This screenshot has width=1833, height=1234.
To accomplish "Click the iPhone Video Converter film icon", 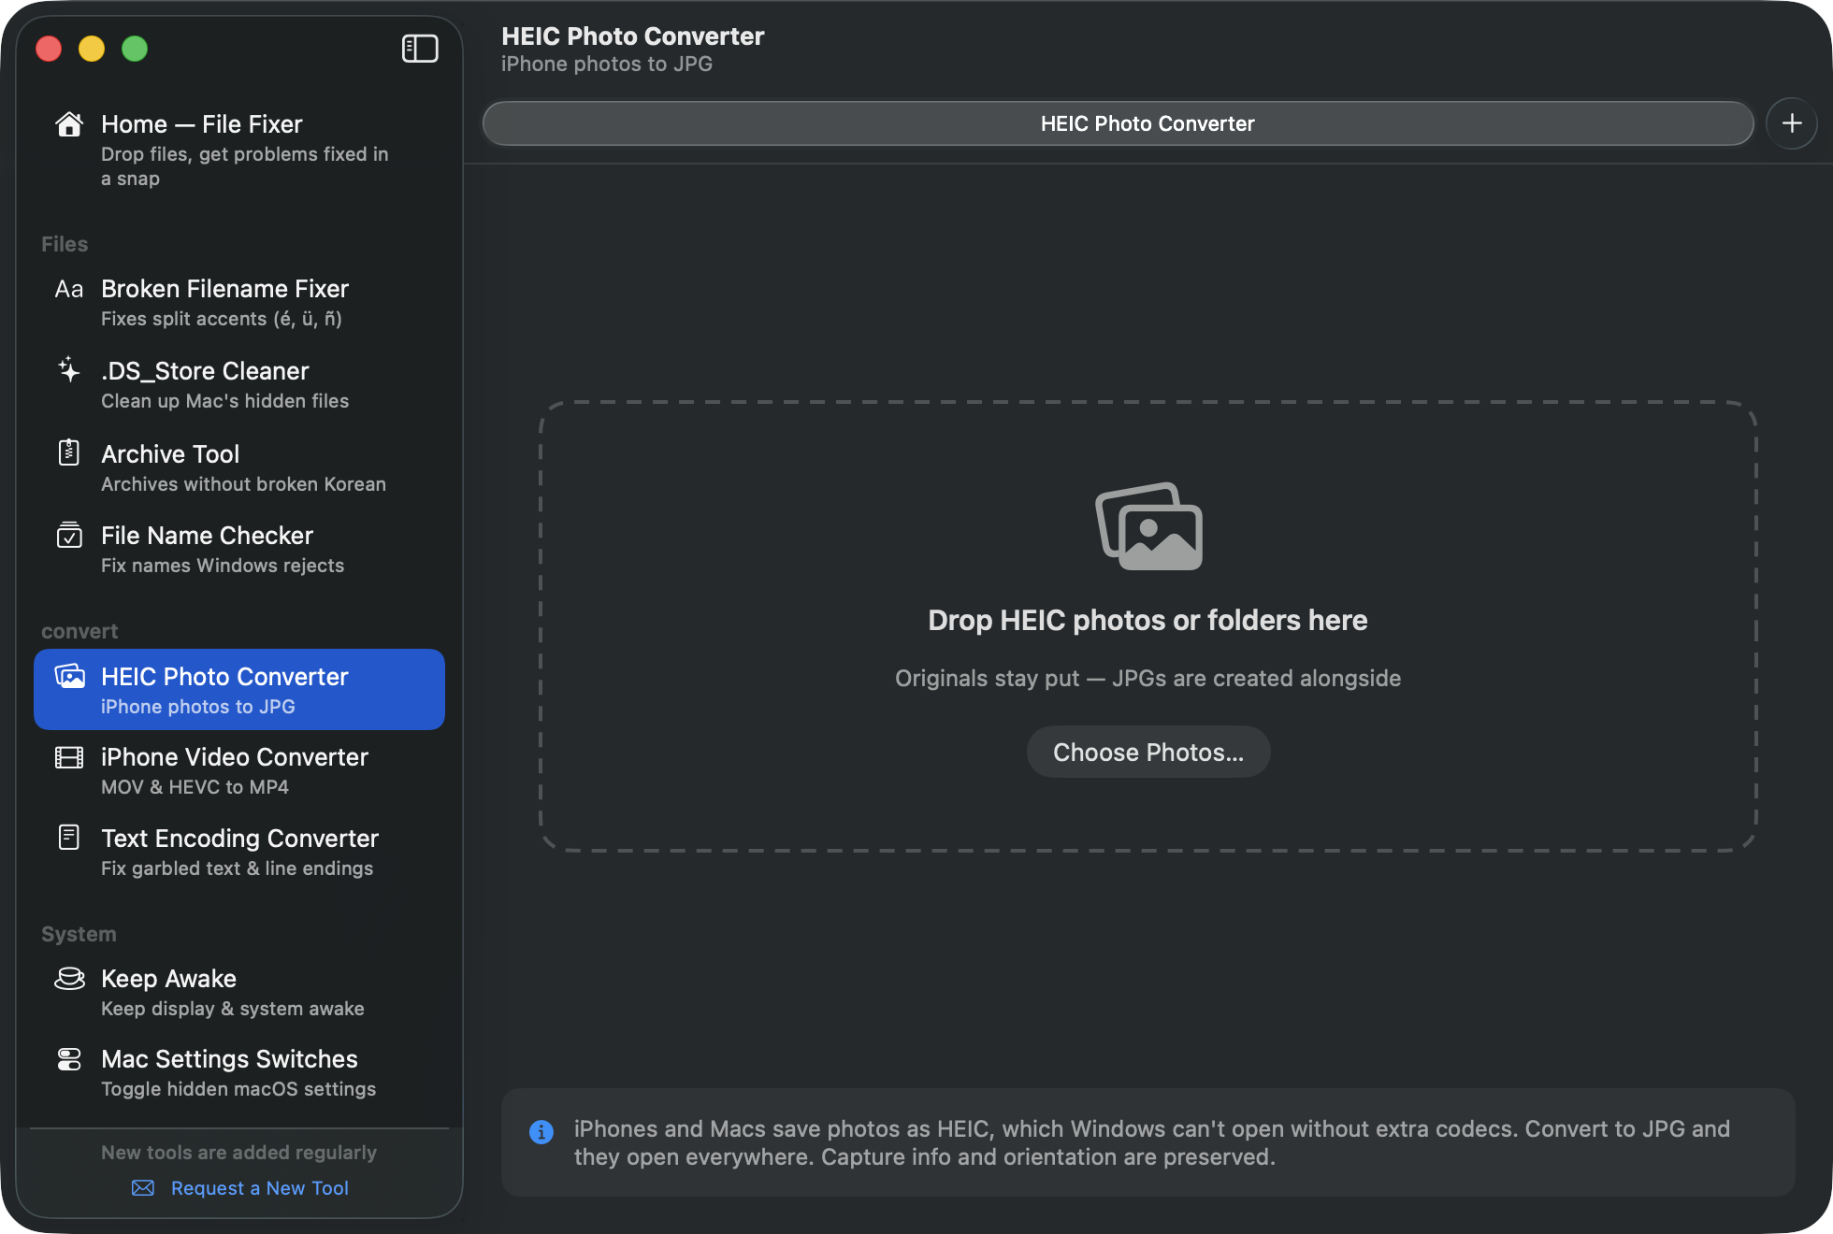I will click(x=69, y=757).
